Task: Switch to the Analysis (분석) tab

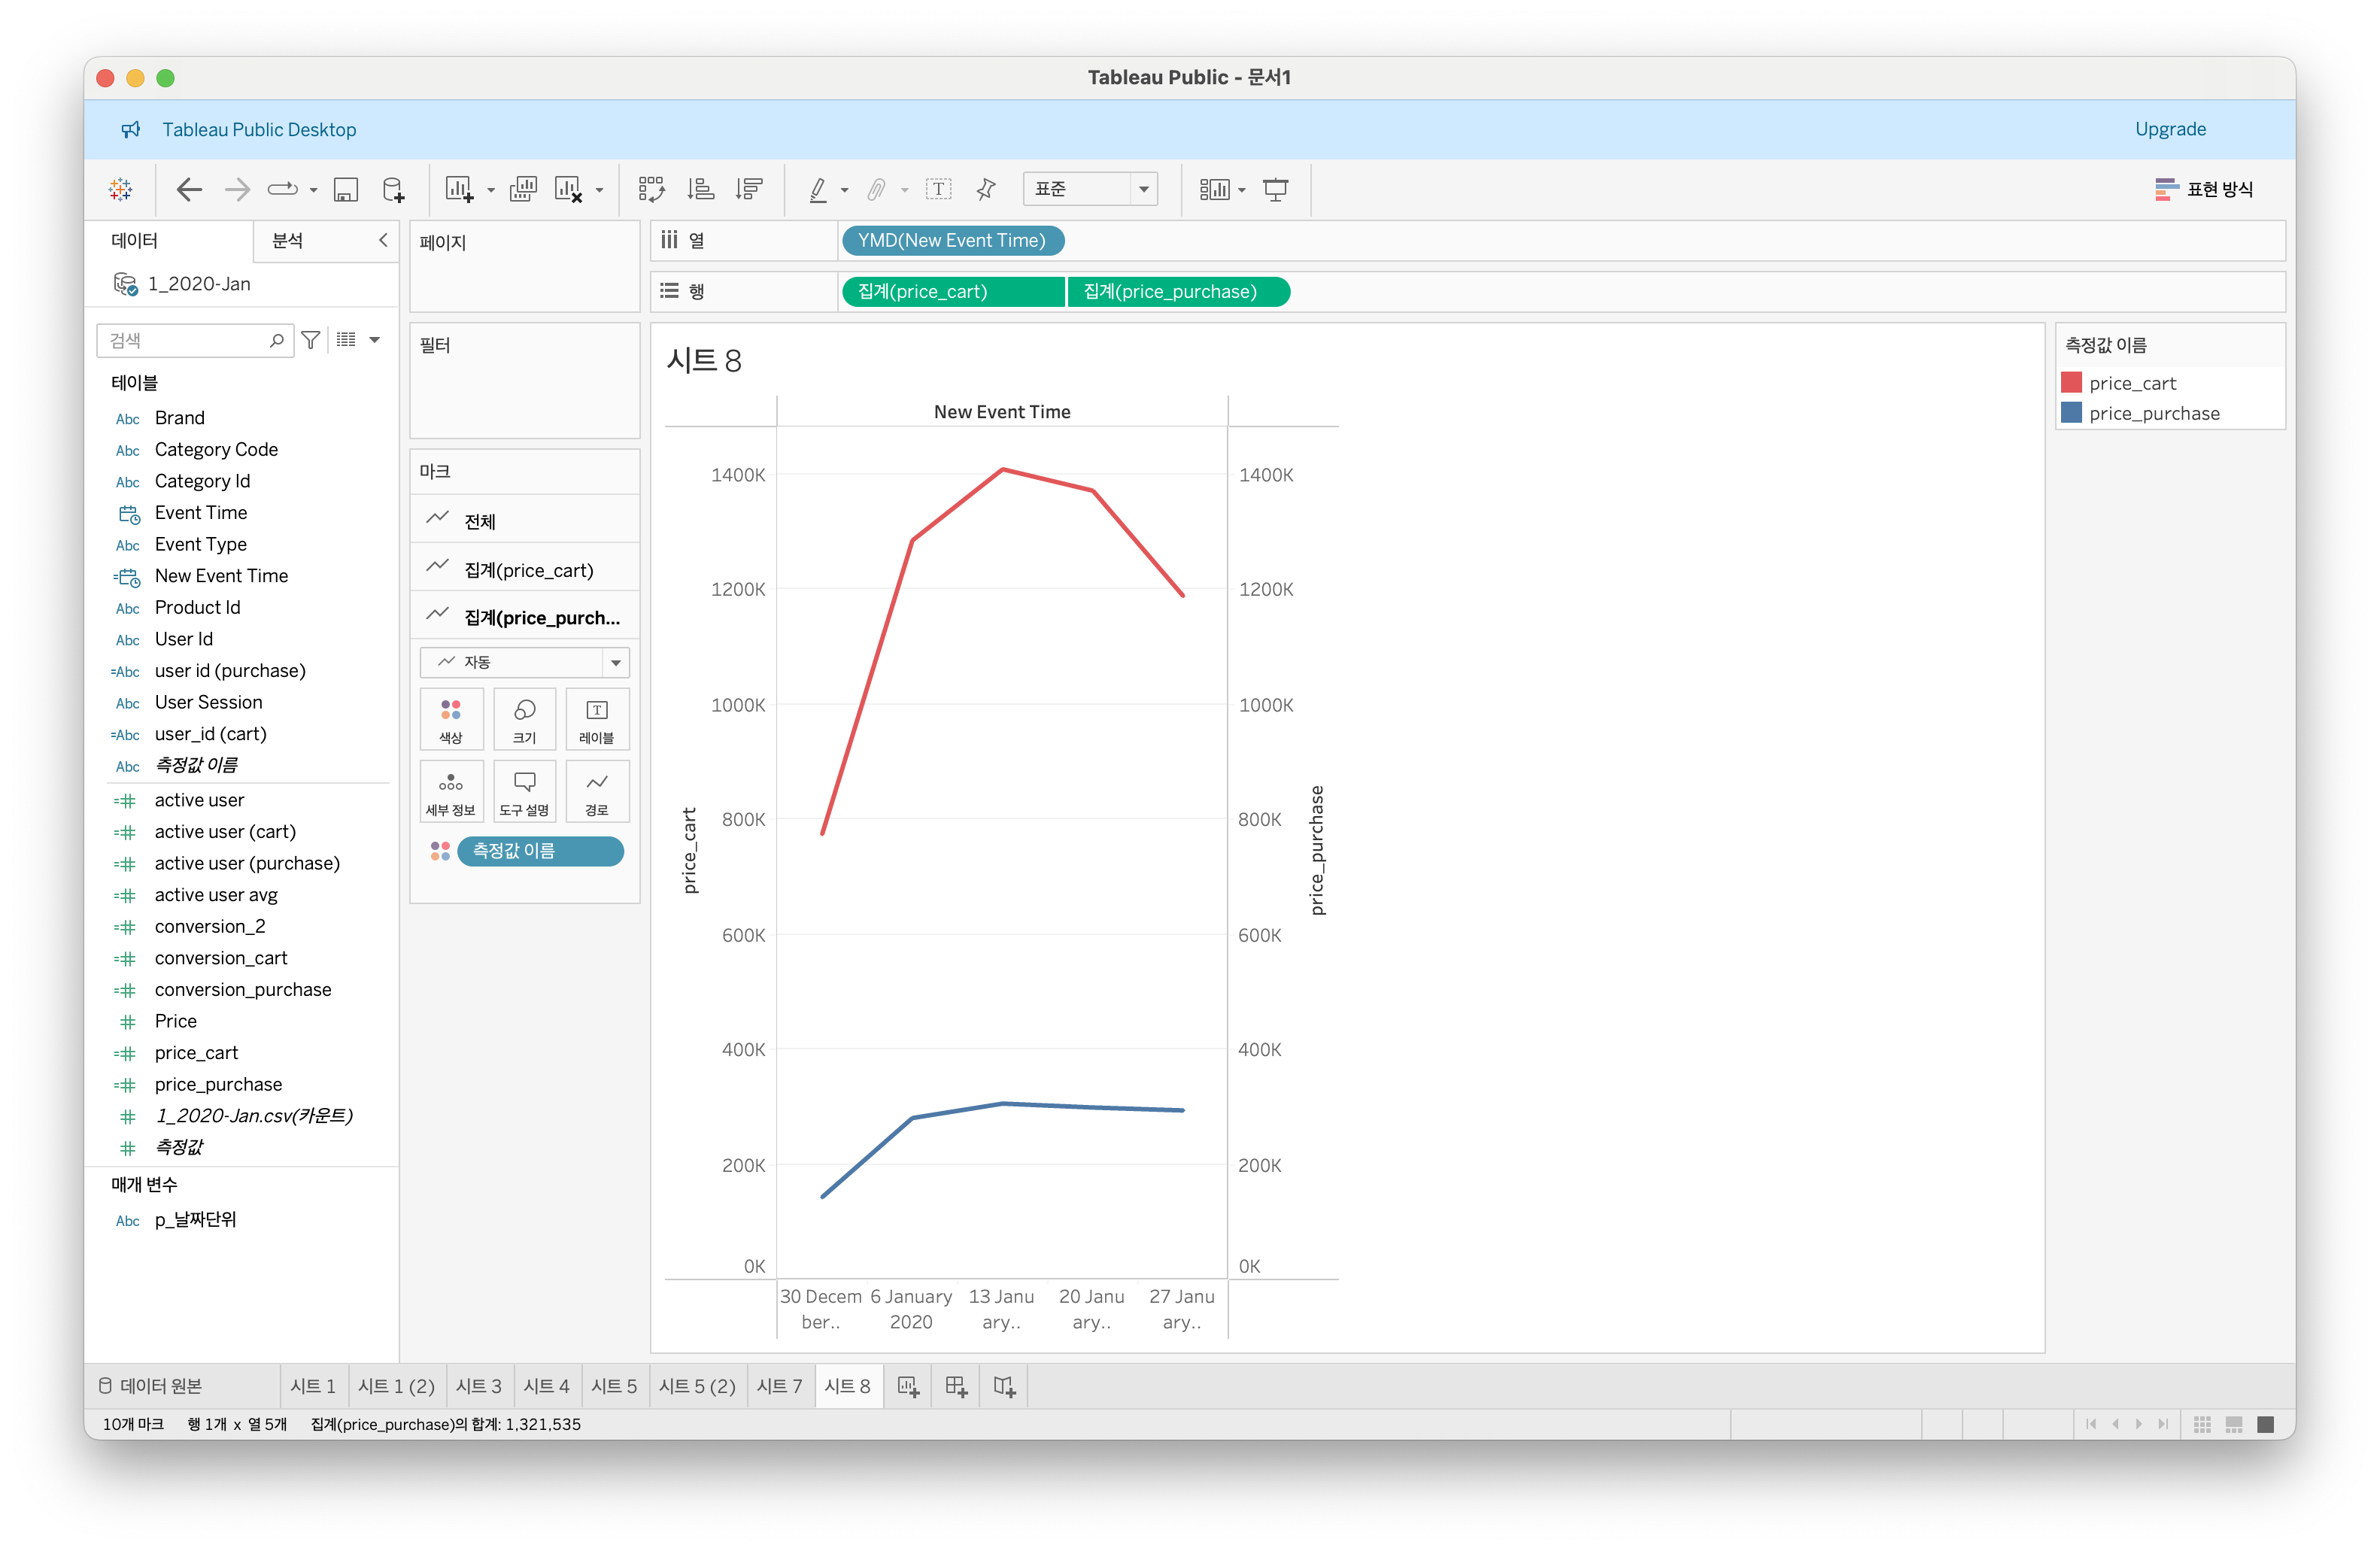Action: 287,240
